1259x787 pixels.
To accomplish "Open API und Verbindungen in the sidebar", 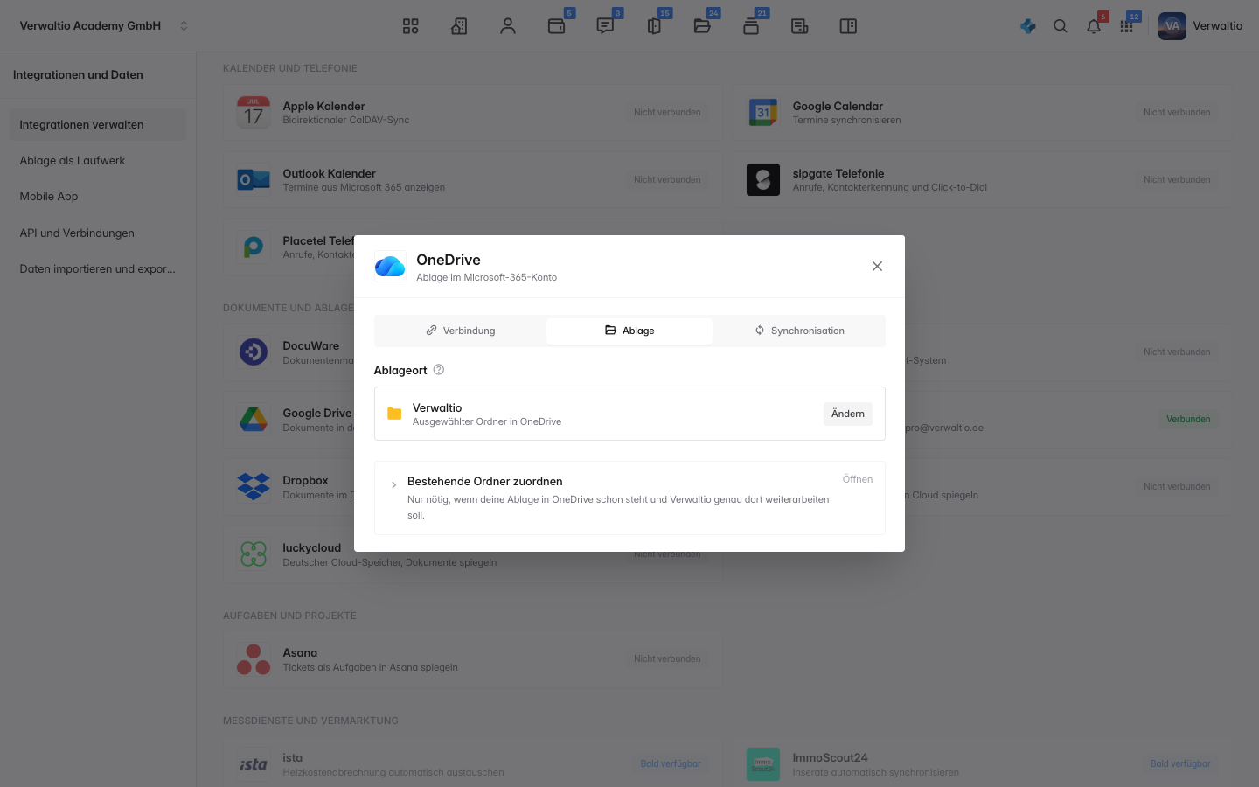I will [98, 233].
